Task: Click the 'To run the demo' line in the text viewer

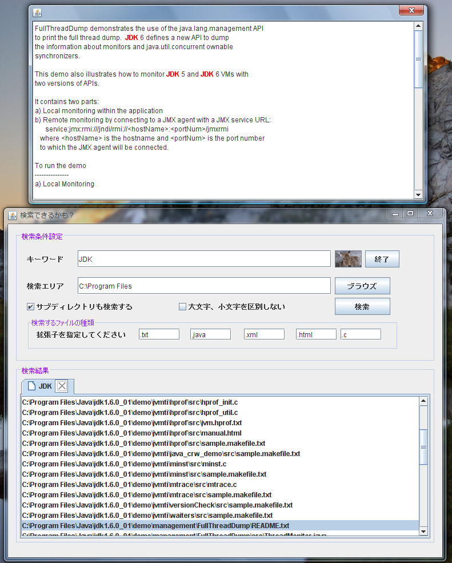Action: point(61,166)
